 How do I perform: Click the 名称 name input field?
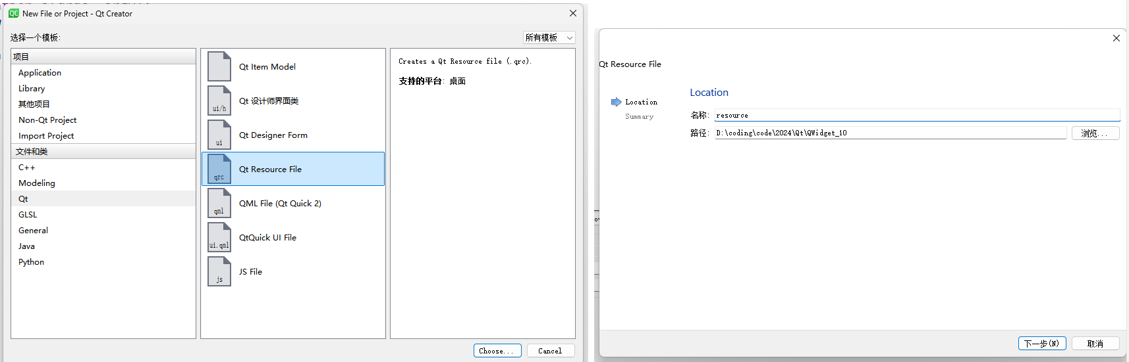click(917, 115)
